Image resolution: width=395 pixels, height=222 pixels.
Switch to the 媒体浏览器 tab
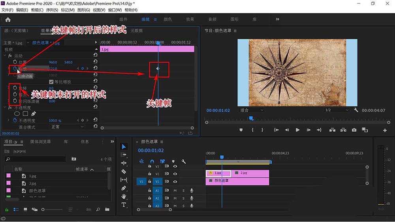tap(40, 142)
